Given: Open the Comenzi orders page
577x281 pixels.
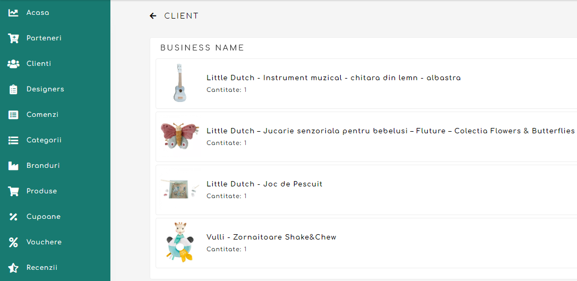Looking at the screenshot, I should click(x=42, y=115).
